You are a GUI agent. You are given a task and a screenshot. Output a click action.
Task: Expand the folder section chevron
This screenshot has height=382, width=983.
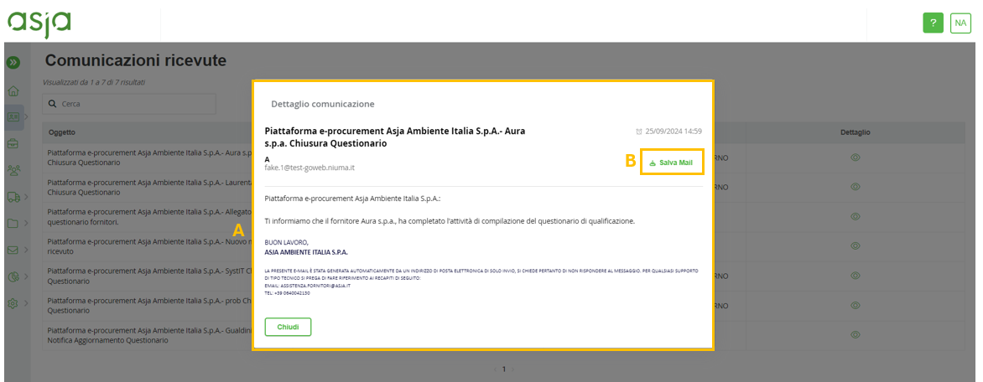pyautogui.click(x=26, y=223)
